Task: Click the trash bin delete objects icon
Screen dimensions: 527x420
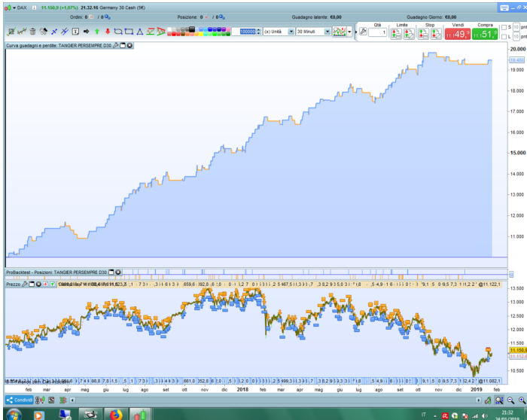Action: [32, 32]
